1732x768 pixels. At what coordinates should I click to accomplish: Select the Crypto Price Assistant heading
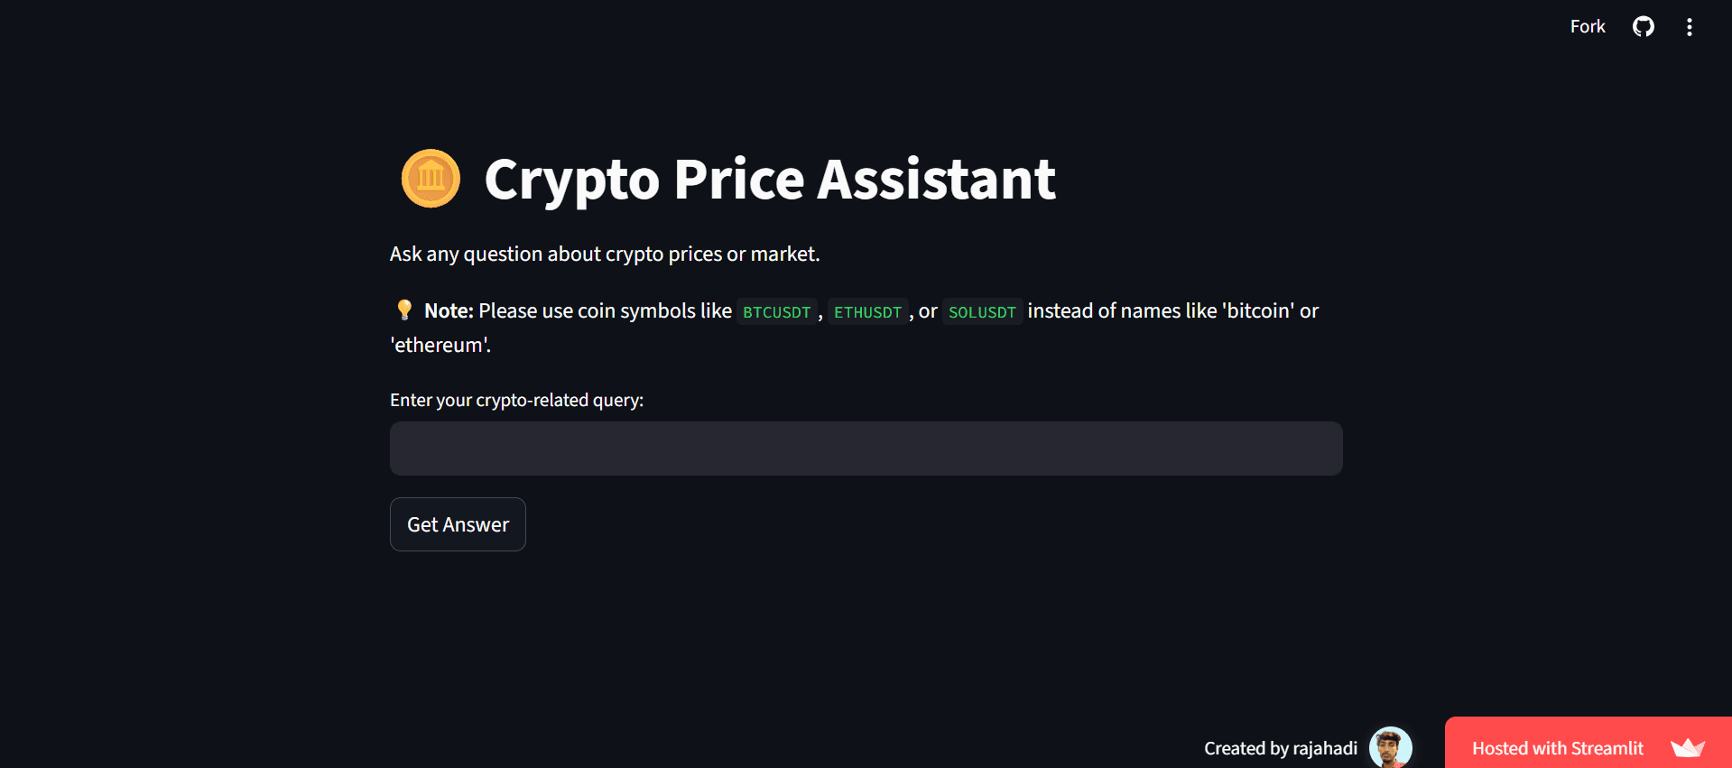[x=769, y=180]
